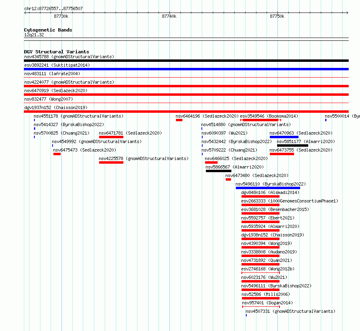Open nsv4507331 gnomAD variant label
Screen dimensions: 360x331
[x=290, y=311]
